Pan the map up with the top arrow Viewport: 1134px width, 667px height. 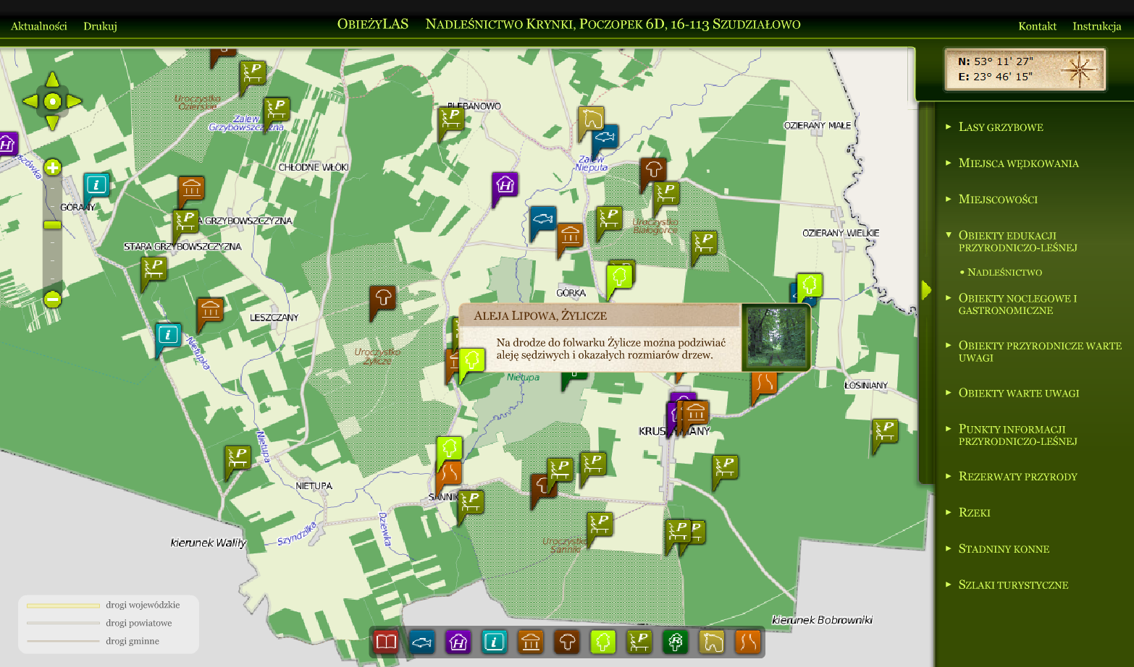point(52,80)
